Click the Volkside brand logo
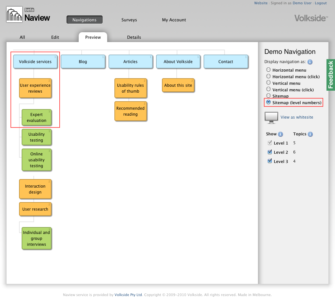 click(311, 18)
